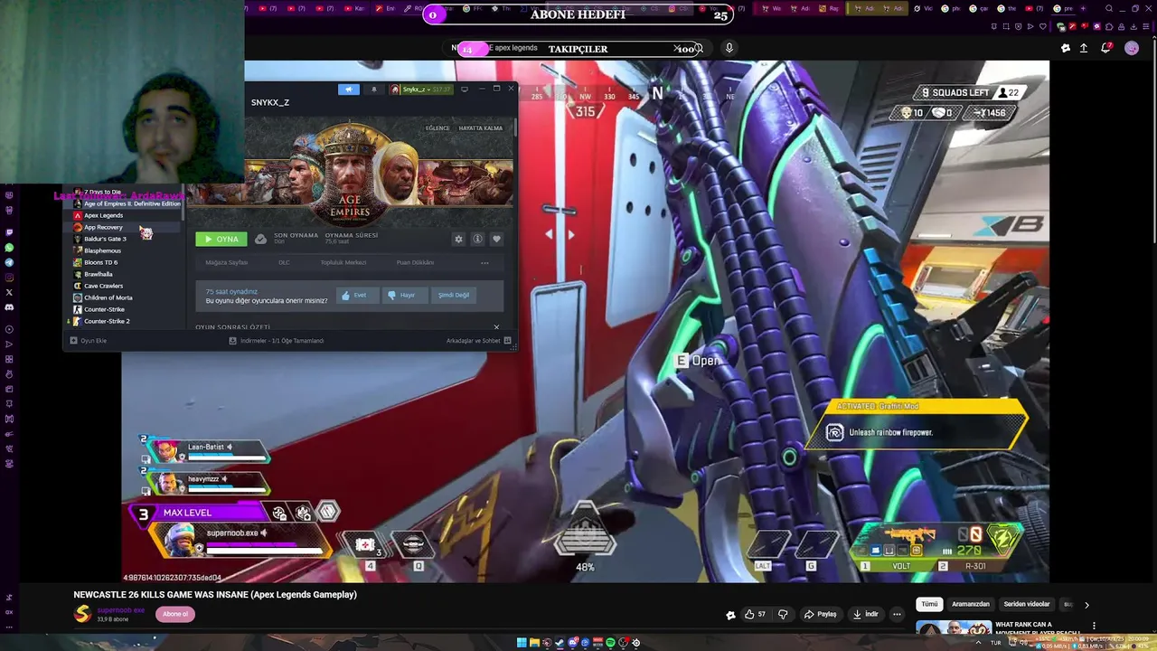The width and height of the screenshot is (1157, 651).
Task: Open Steam notifications bell
Action: point(374,90)
